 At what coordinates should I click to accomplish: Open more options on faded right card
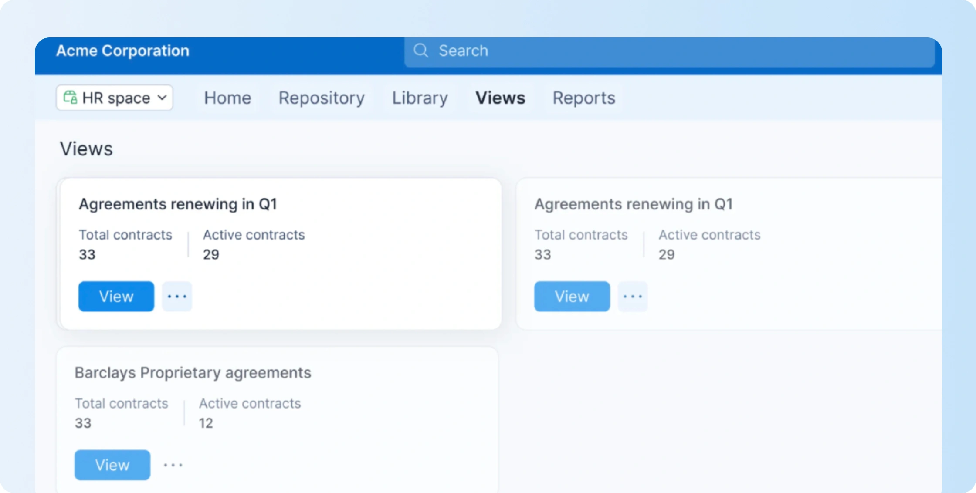(x=633, y=297)
